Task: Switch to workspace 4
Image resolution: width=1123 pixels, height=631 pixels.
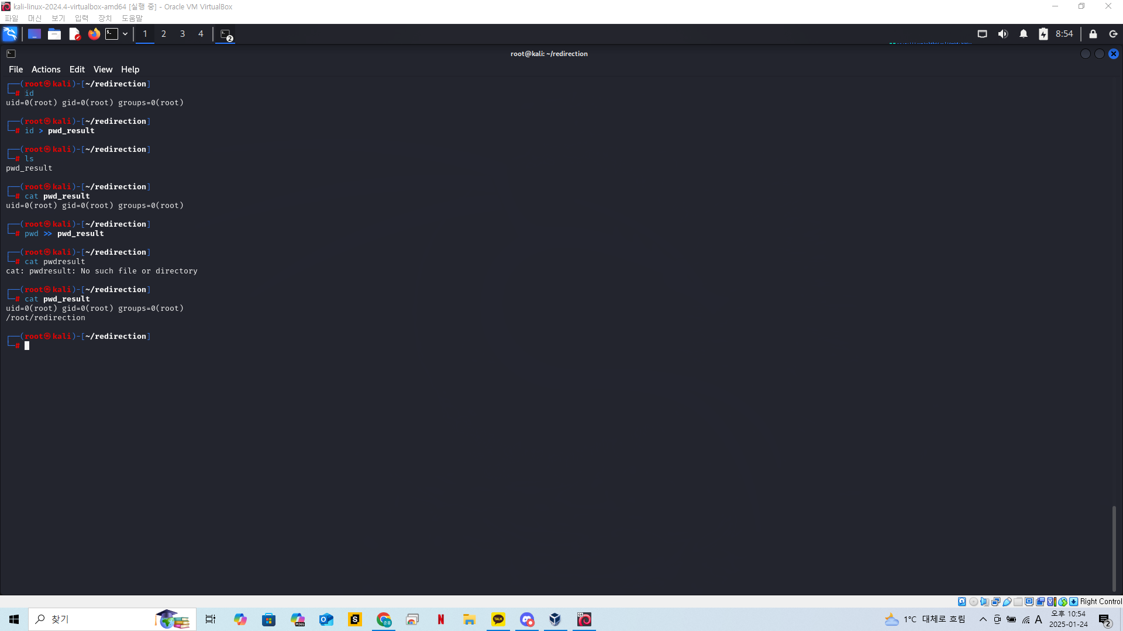Action: pyautogui.click(x=201, y=34)
